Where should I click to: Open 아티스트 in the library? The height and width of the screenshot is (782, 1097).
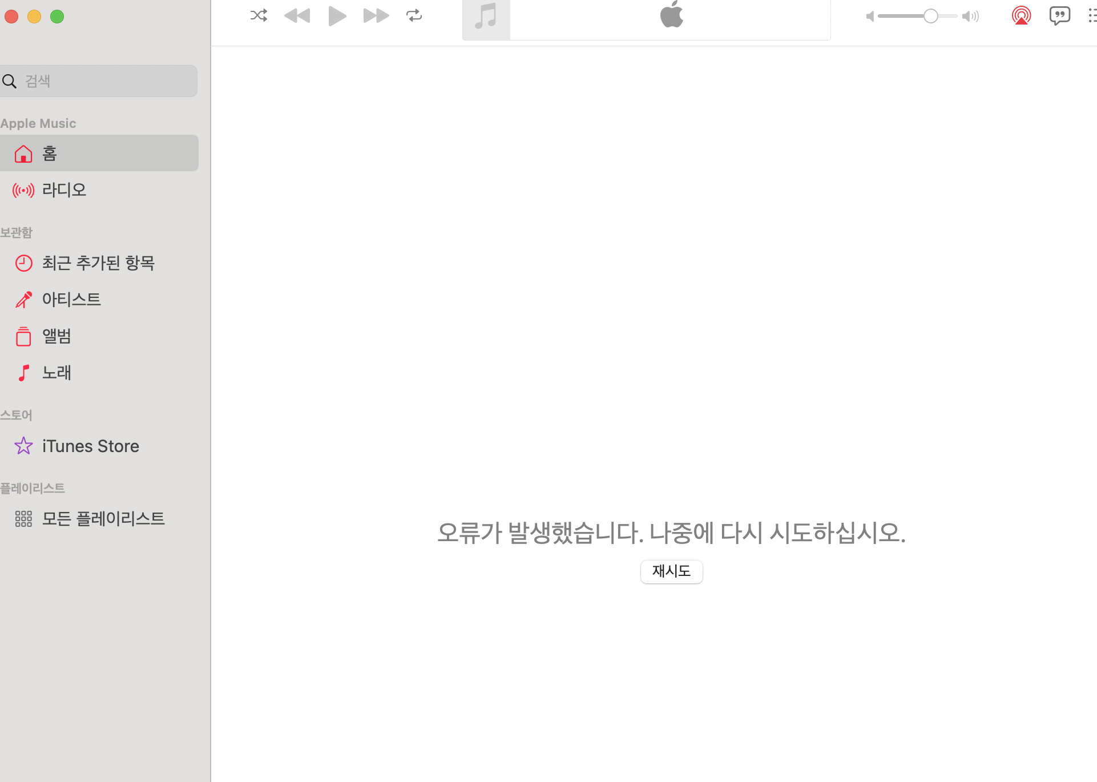coord(71,300)
